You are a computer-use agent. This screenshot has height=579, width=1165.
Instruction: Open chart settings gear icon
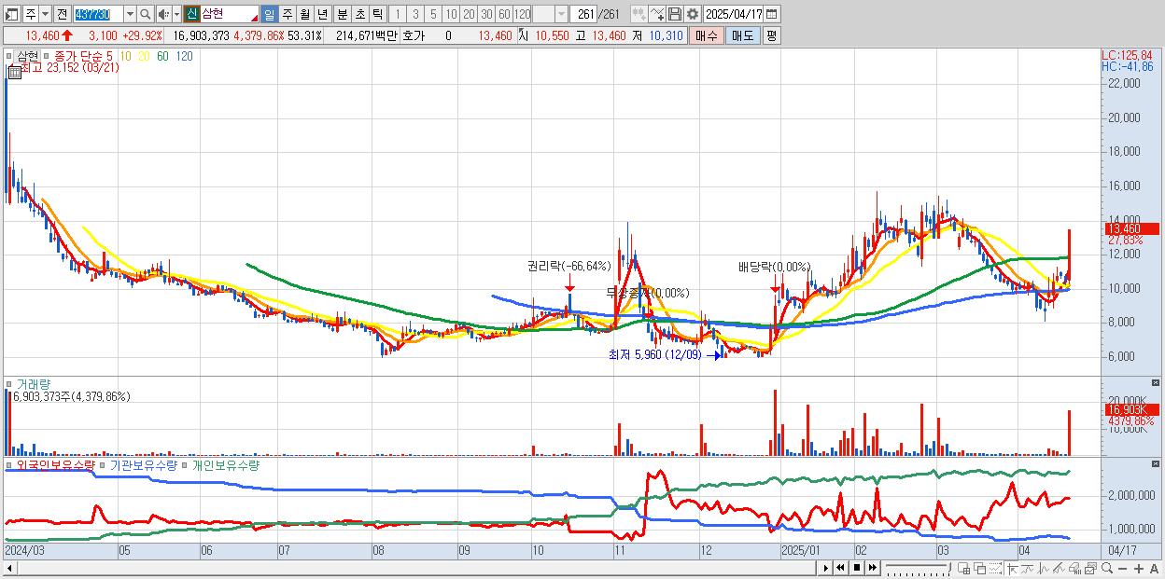coord(693,14)
